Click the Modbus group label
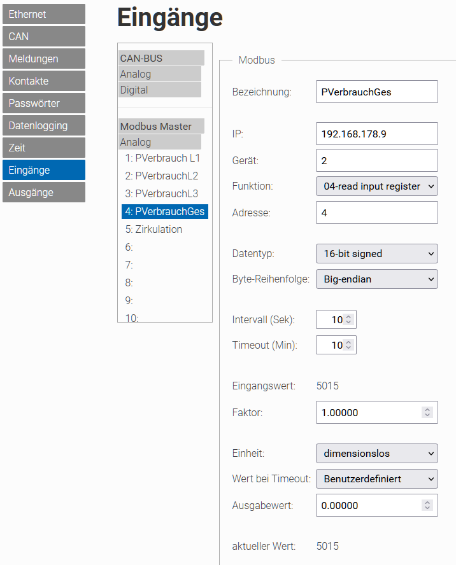This screenshot has height=565, width=456. (257, 60)
